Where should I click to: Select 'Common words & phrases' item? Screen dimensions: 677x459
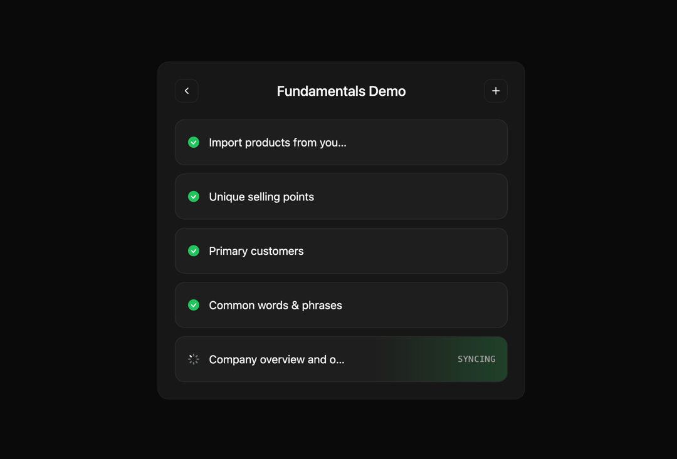(341, 306)
